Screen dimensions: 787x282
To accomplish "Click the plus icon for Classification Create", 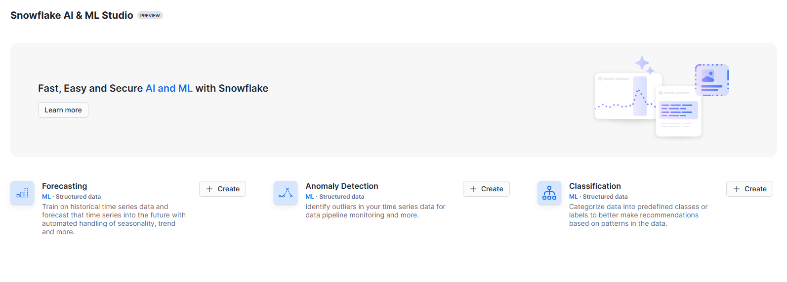I will click(737, 189).
